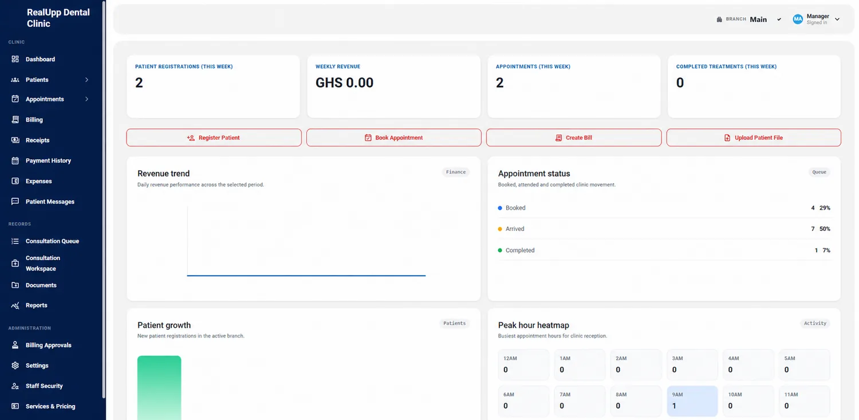Click the Completed status label
This screenshot has width=859, height=420.
tap(520, 250)
